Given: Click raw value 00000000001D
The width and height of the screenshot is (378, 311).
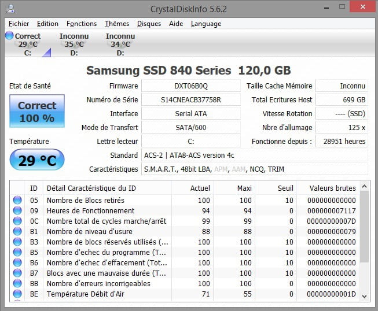Looking at the screenshot, I should (x=331, y=294).
